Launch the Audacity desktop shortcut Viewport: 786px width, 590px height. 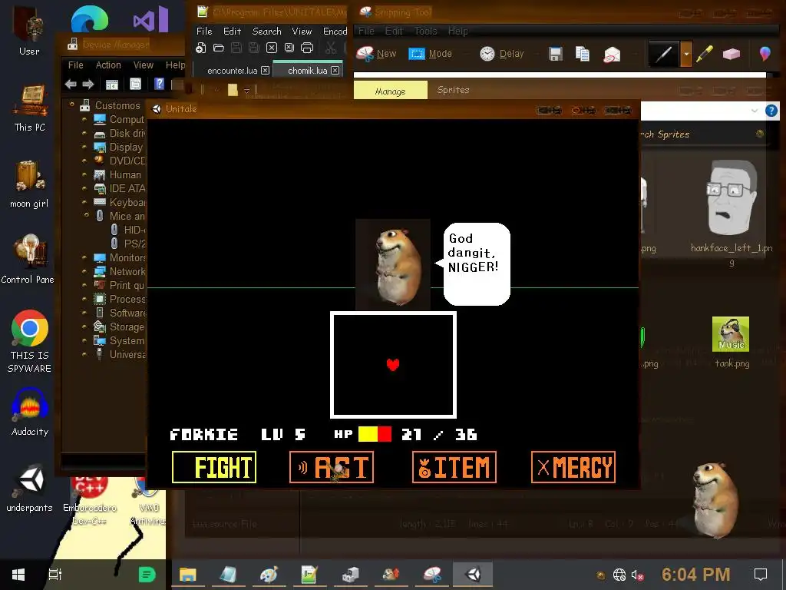point(30,412)
